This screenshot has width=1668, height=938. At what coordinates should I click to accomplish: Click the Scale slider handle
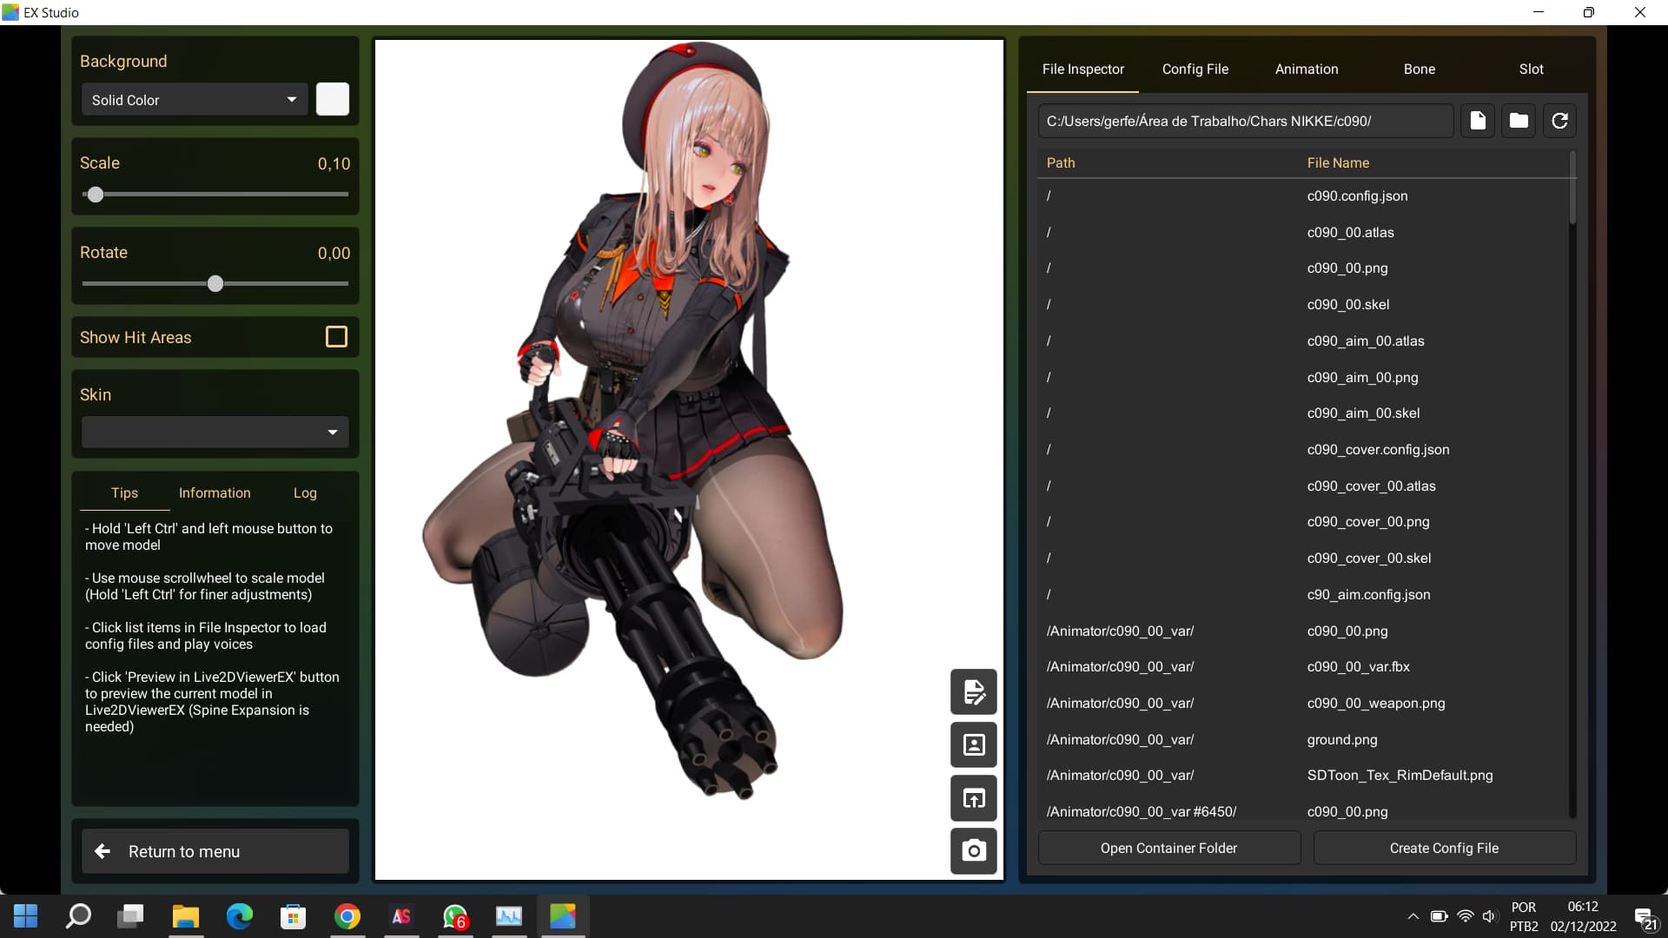96,195
